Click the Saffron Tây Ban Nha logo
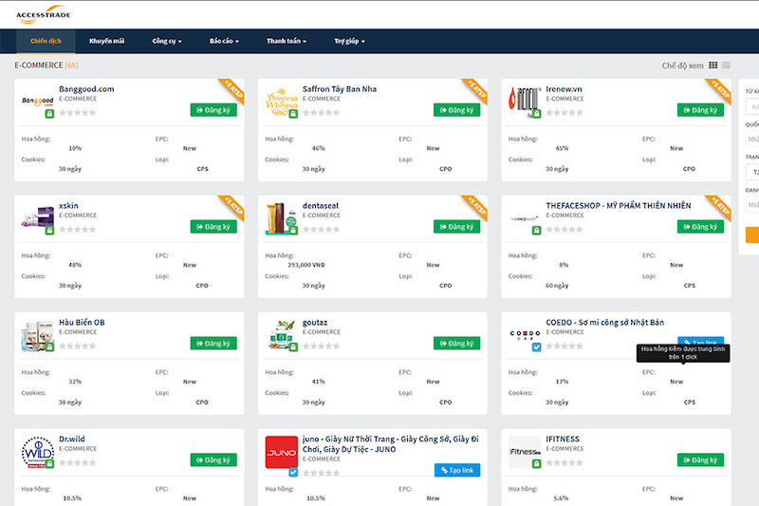 tap(281, 102)
